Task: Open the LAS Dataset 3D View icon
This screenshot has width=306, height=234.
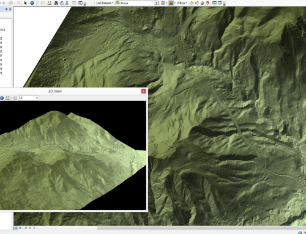Action: coord(220,3)
